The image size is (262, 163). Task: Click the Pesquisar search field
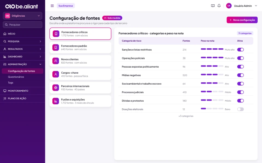tap(23, 25)
